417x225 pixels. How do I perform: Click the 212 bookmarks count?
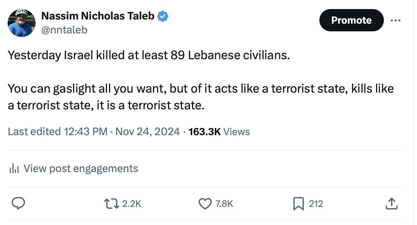pyautogui.click(x=316, y=204)
